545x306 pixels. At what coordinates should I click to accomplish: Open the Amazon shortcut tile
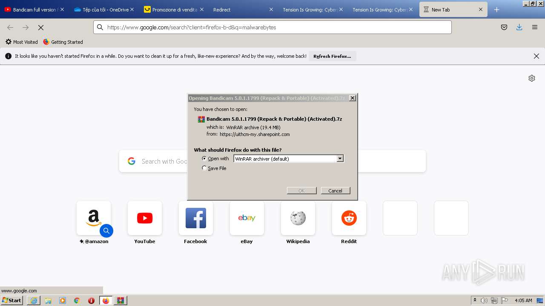94,218
